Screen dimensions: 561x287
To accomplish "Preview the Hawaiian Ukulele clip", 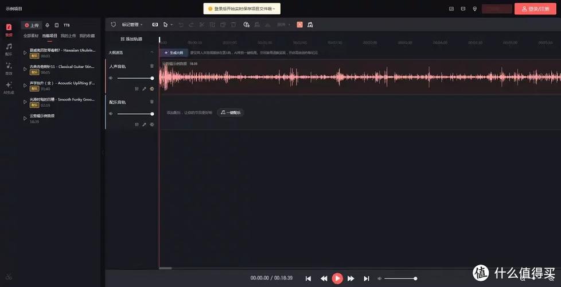I will point(25,53).
